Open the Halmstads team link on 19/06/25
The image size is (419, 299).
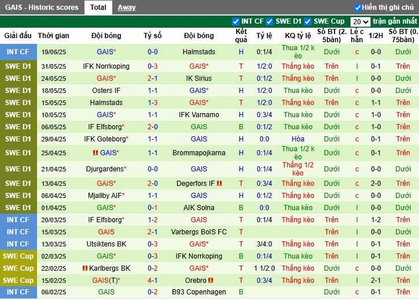tap(199, 52)
